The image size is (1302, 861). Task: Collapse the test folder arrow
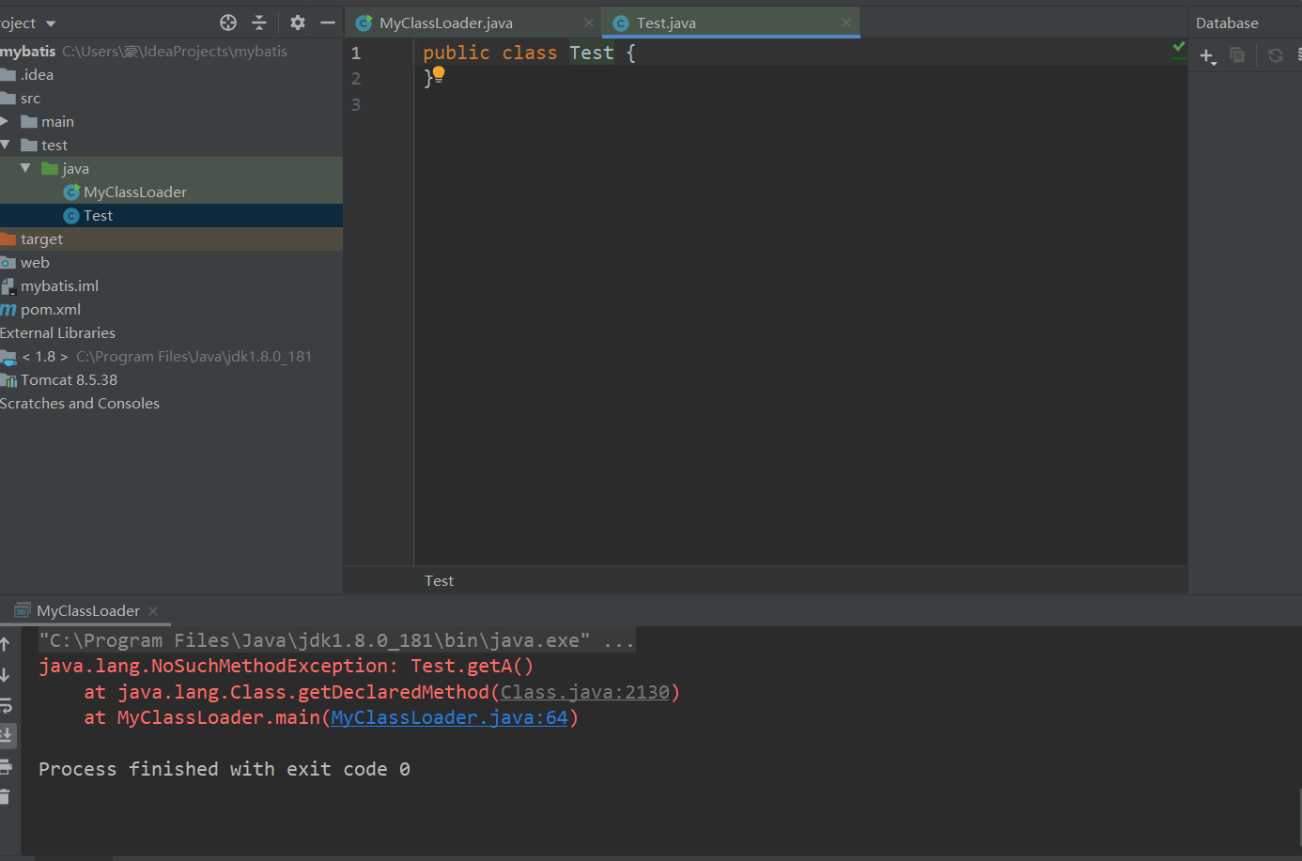(5, 145)
